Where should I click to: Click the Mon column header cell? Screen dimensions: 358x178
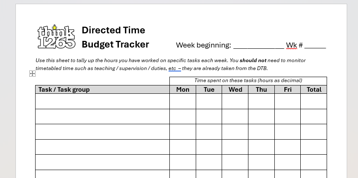(x=183, y=90)
